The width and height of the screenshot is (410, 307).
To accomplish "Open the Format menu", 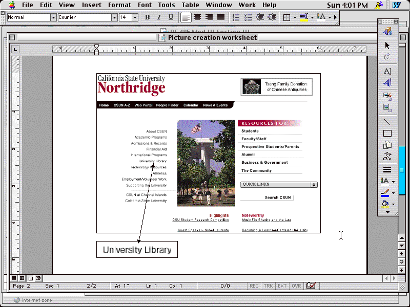I will [x=119, y=5].
